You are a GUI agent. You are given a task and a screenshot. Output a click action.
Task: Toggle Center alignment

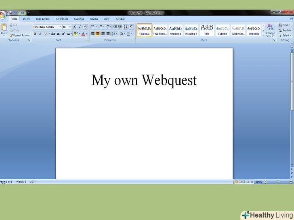(x=98, y=34)
